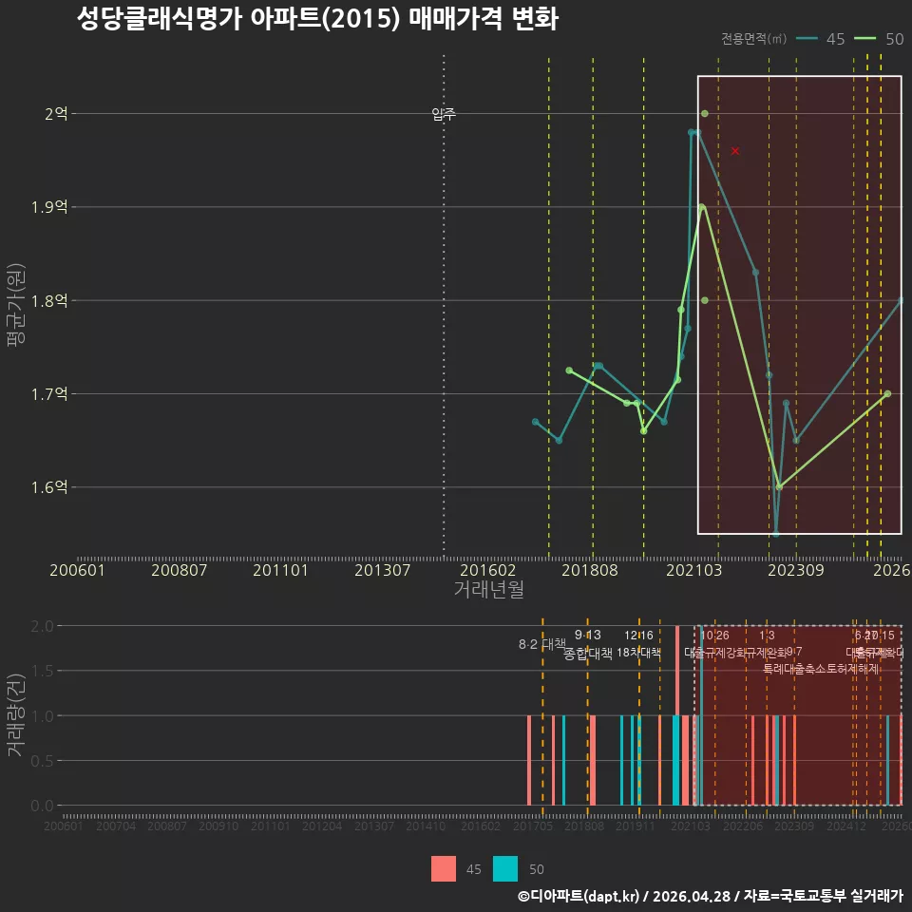The width and height of the screenshot is (912, 912).
Task: Click the 50 line lowest point at 1.6억
Action: 779,486
